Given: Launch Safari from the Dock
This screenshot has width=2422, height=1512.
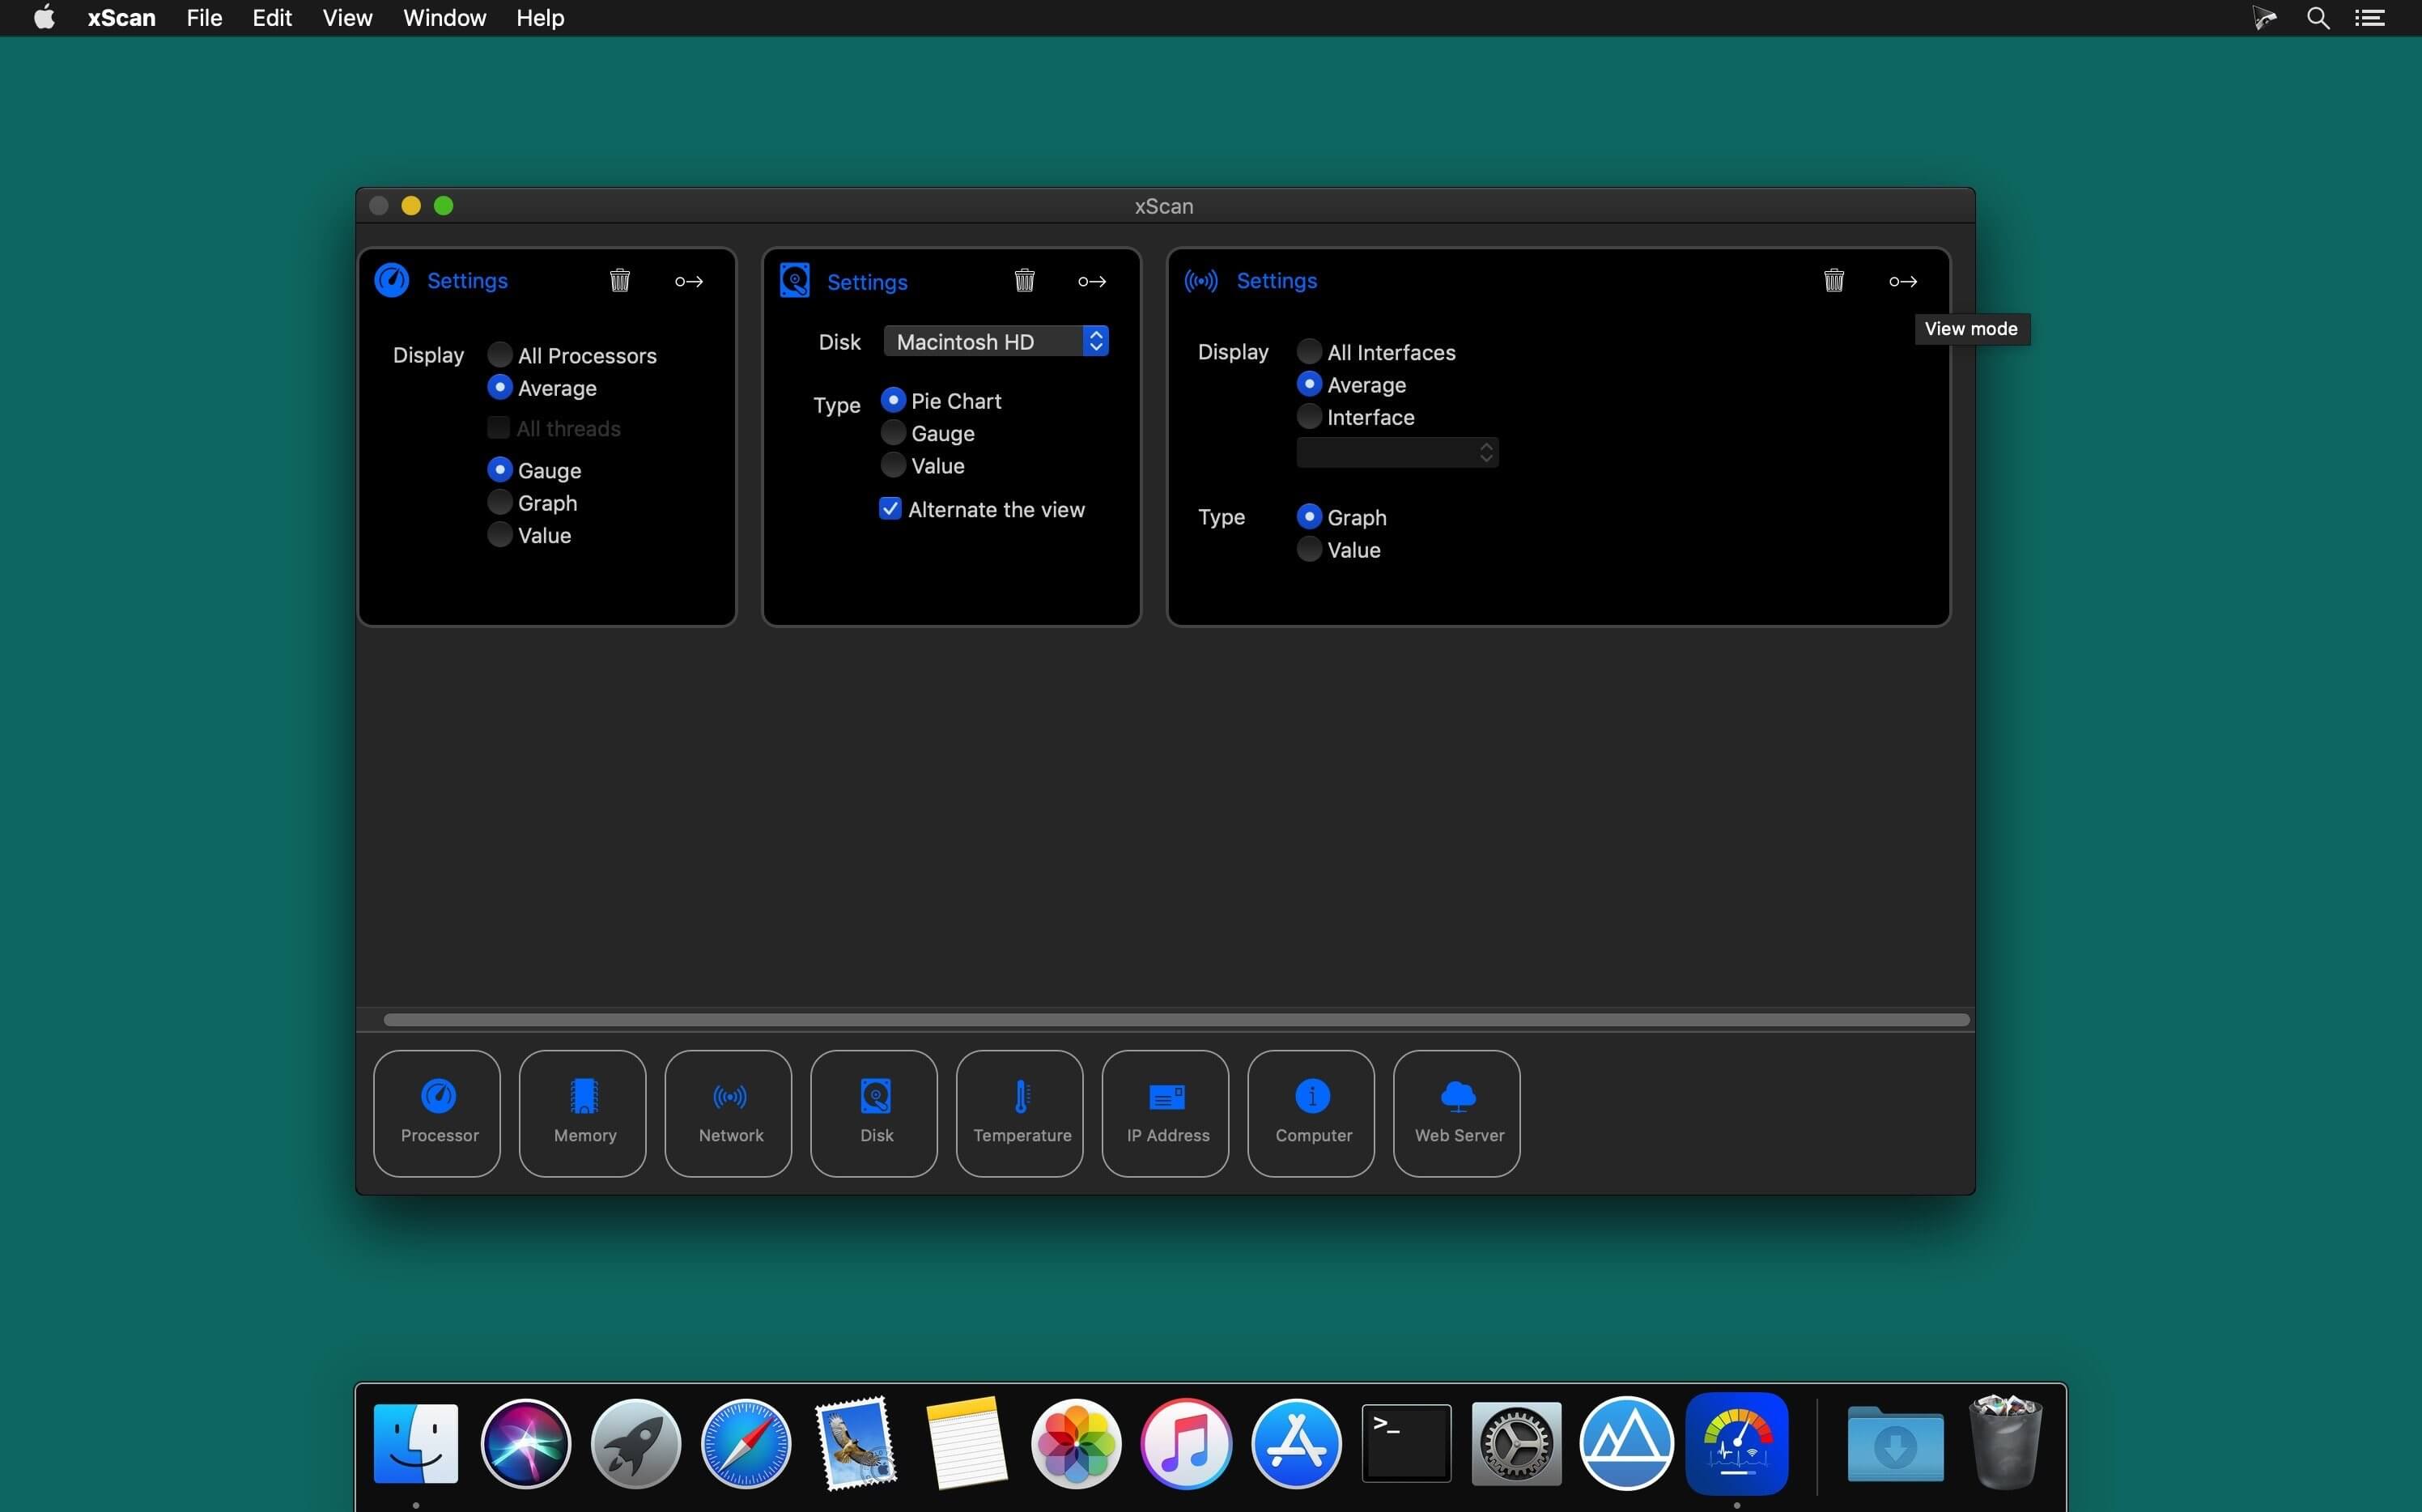Looking at the screenshot, I should 746,1443.
